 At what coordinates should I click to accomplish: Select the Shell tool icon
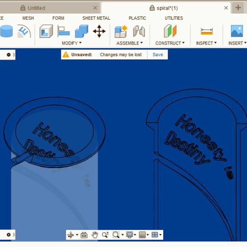point(46,31)
